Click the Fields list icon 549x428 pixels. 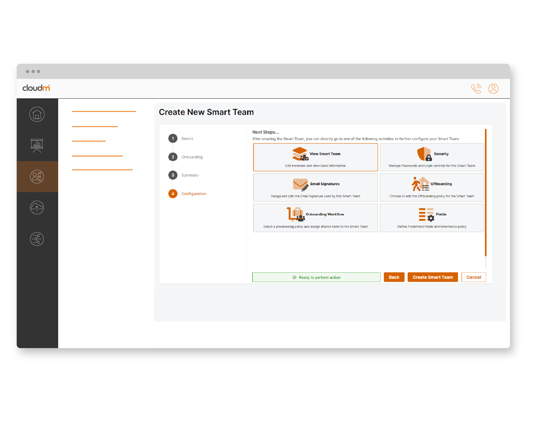[x=425, y=214]
